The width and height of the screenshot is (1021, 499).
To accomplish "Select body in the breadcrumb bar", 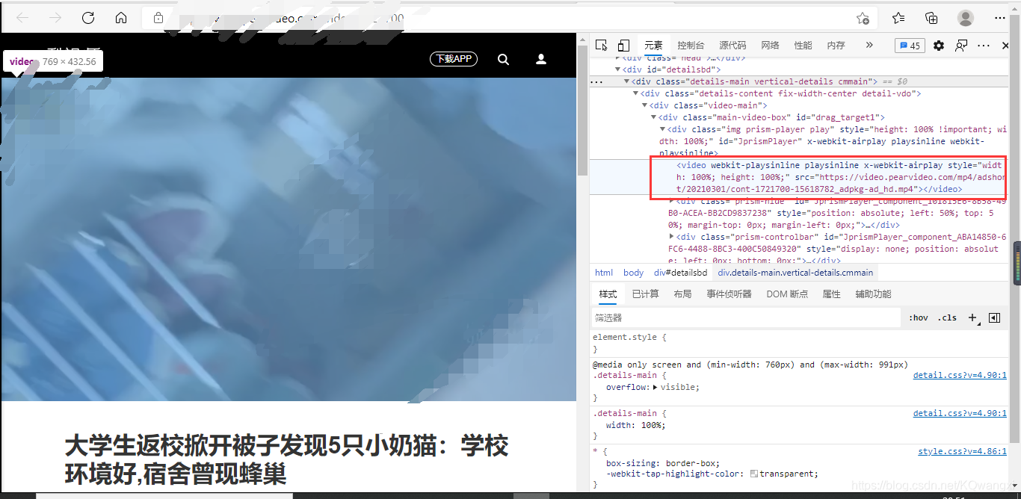I will point(633,273).
